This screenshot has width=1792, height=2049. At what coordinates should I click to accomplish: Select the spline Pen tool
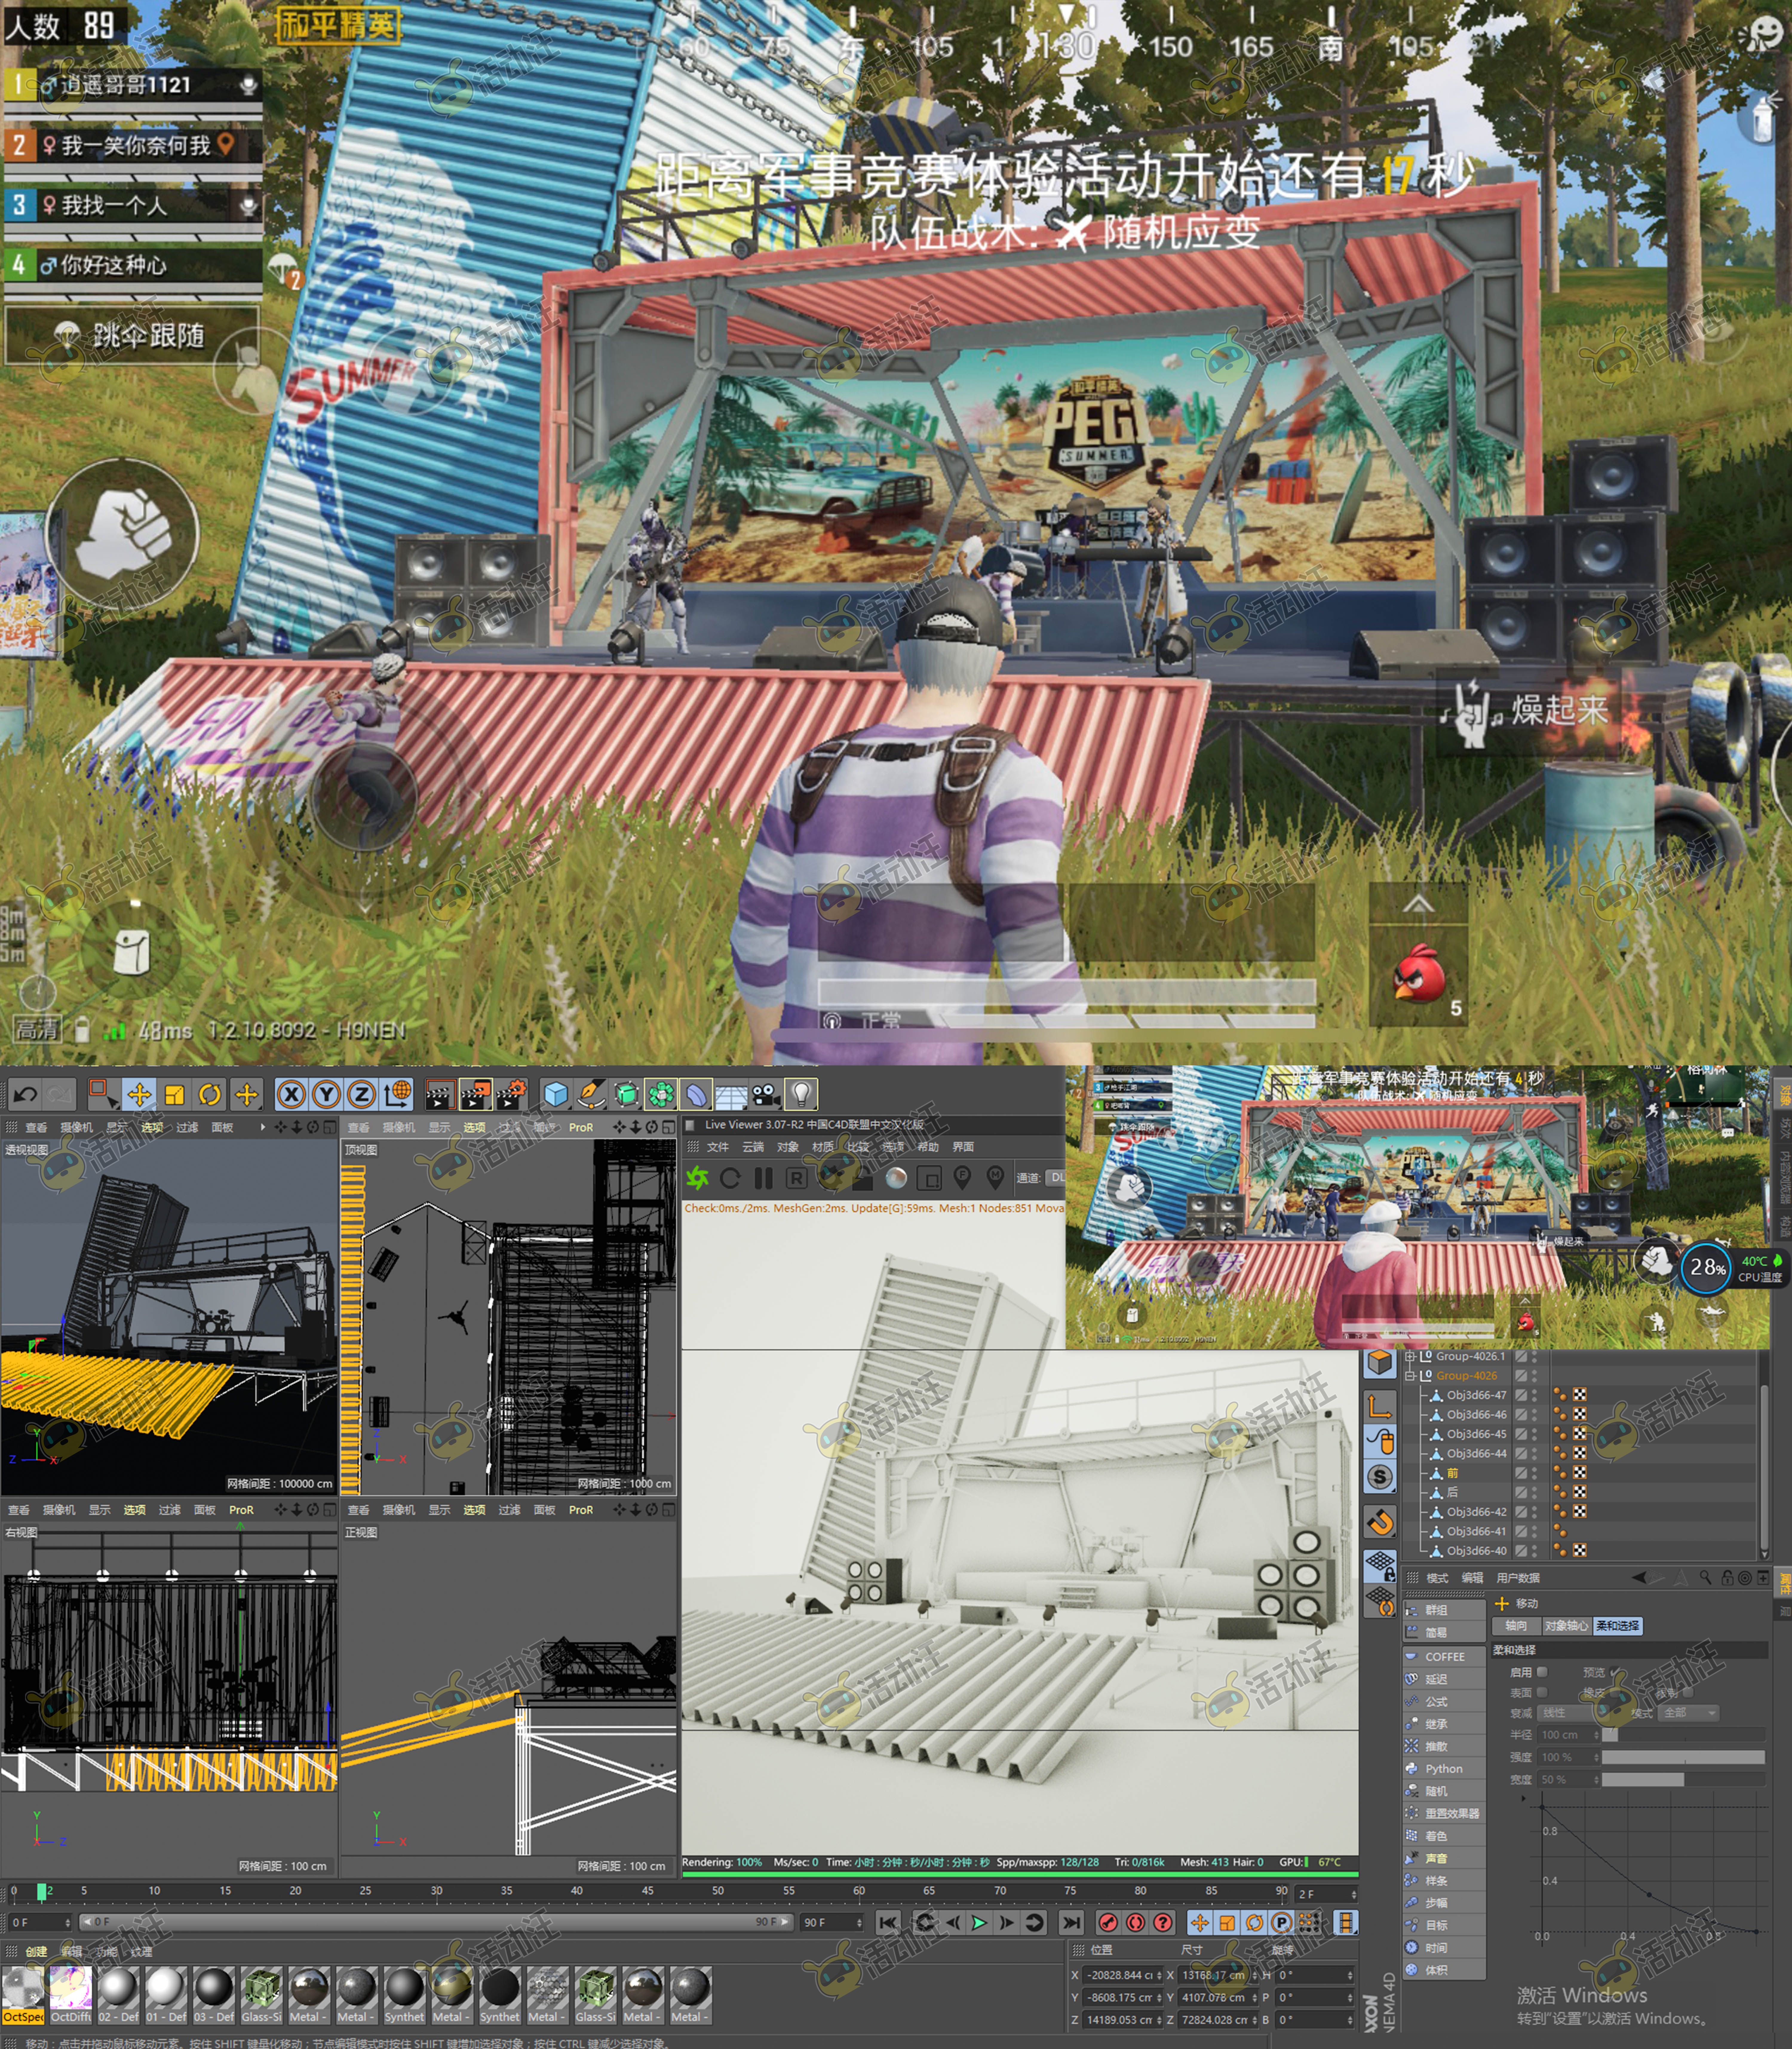coord(591,1094)
